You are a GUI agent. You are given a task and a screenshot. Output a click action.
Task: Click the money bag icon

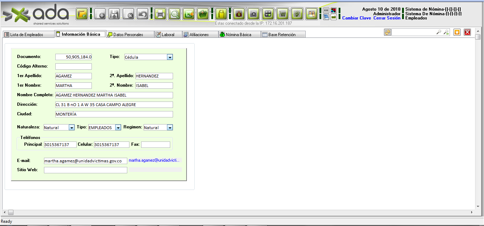coord(239,14)
